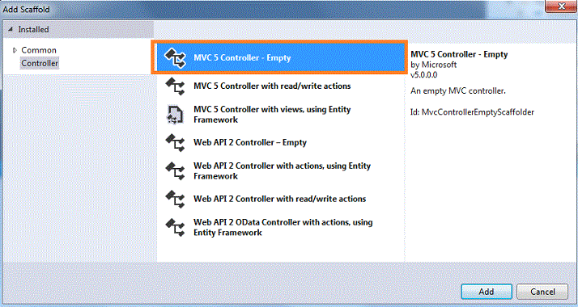Click the 'by Microsoft' author text
578x307 pixels.
(x=434, y=65)
